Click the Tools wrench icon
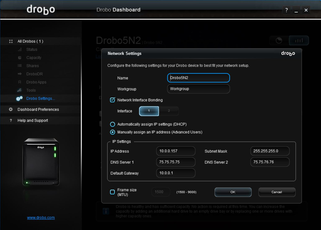 (20, 90)
